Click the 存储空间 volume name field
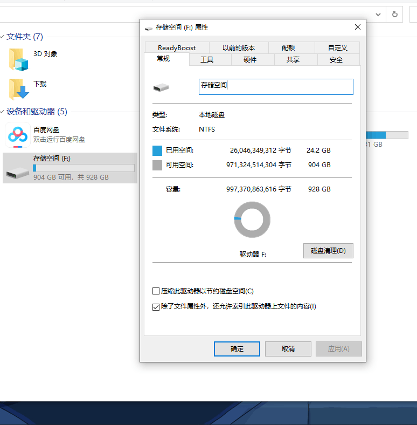Viewport: 417px width, 425px height. pos(276,87)
